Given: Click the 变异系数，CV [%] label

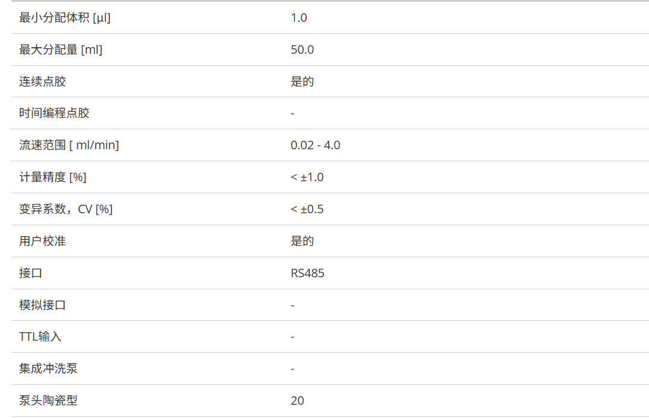Looking at the screenshot, I should (x=66, y=209).
